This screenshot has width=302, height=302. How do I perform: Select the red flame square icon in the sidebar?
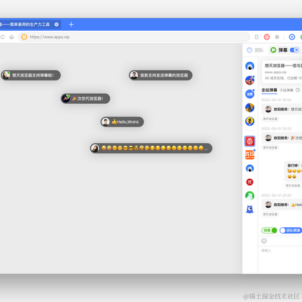click(x=250, y=141)
